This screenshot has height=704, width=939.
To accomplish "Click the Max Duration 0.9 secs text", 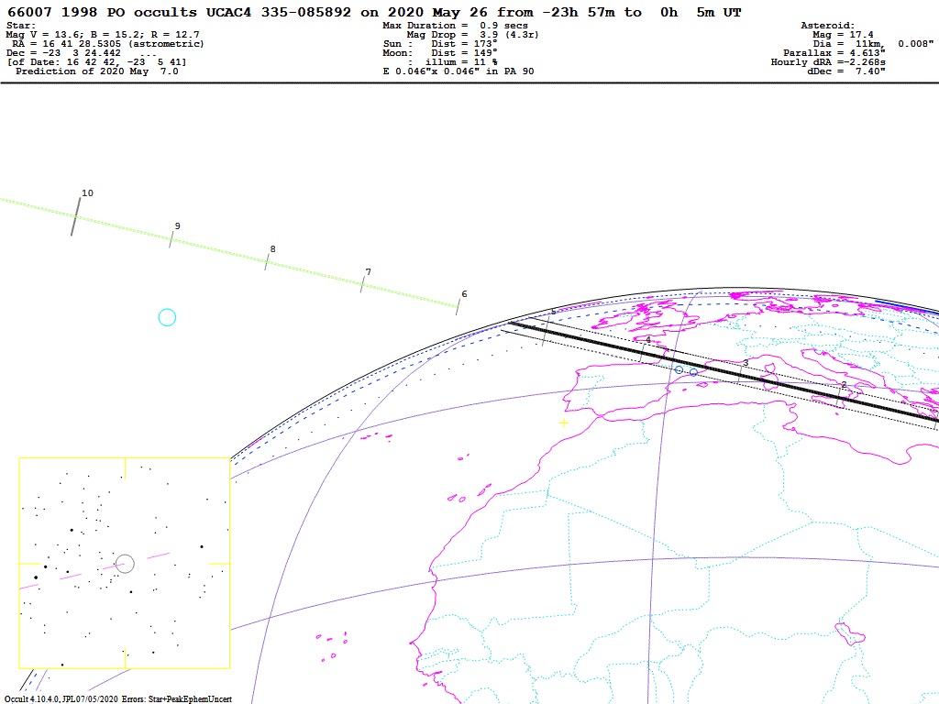I will pyautogui.click(x=455, y=26).
